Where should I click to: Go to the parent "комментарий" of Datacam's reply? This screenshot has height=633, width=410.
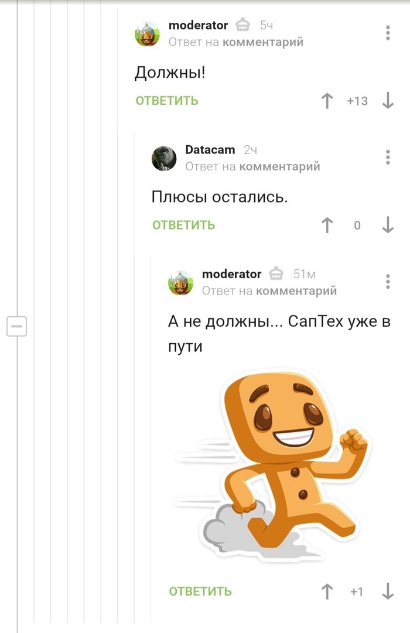coord(279,166)
